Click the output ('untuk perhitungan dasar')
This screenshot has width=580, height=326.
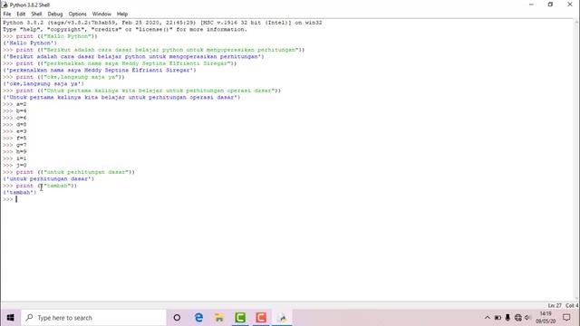pyautogui.click(x=48, y=179)
